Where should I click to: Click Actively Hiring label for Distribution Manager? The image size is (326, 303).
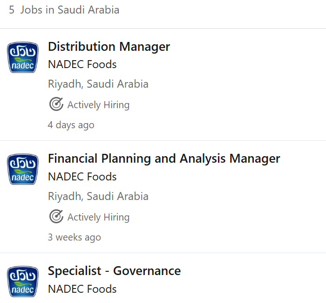(98, 105)
